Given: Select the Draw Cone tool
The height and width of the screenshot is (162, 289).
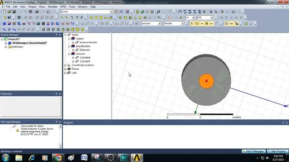Looking at the screenshot, I should tap(135, 18).
